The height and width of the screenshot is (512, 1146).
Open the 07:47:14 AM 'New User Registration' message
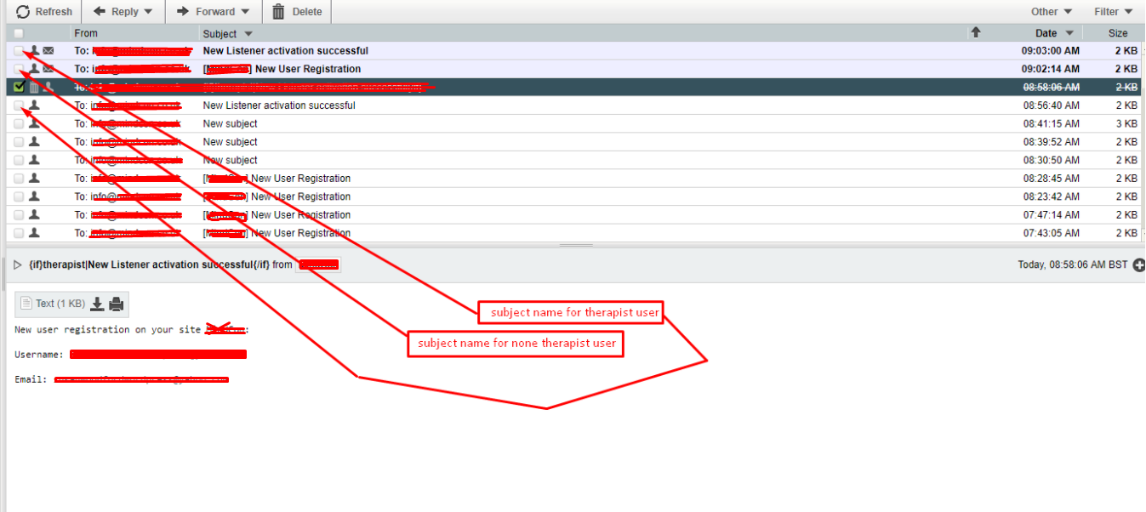(277, 215)
